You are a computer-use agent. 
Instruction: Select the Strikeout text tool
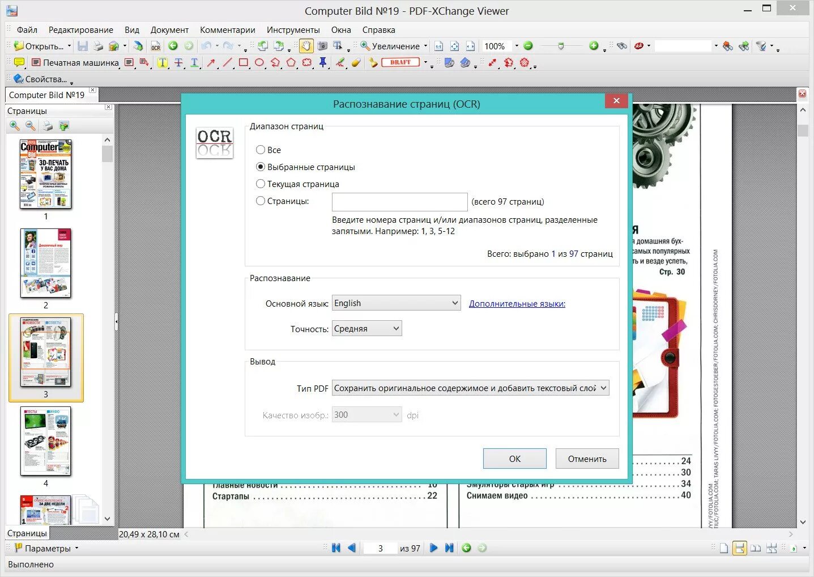(x=178, y=62)
